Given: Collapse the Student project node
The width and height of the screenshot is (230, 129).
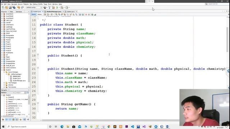Looking at the screenshot, I should point(2,70).
